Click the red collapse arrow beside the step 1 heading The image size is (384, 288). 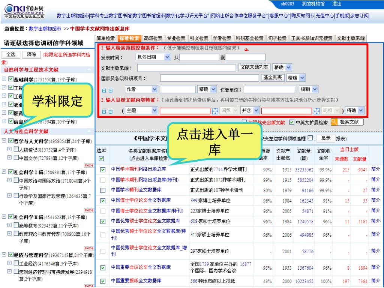click(x=246, y=50)
